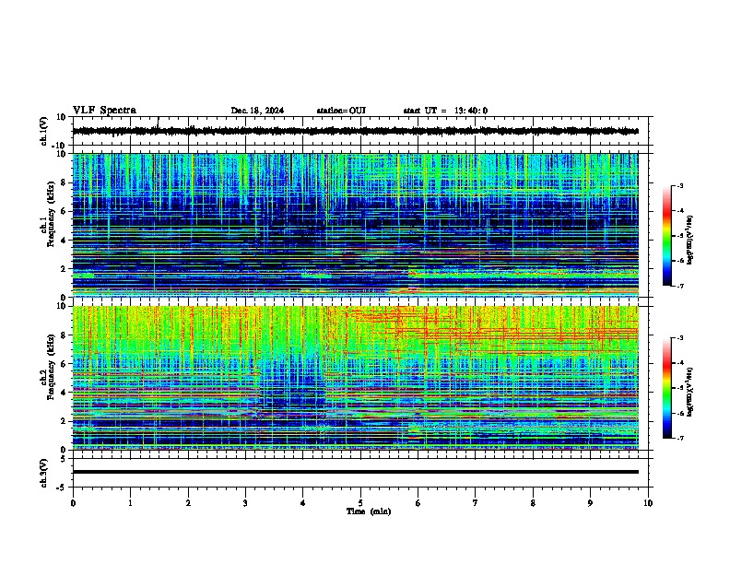Select the "start UT = 13:40:0" text
Image resolution: width=730 pixels, height=564 pixels.
click(445, 111)
